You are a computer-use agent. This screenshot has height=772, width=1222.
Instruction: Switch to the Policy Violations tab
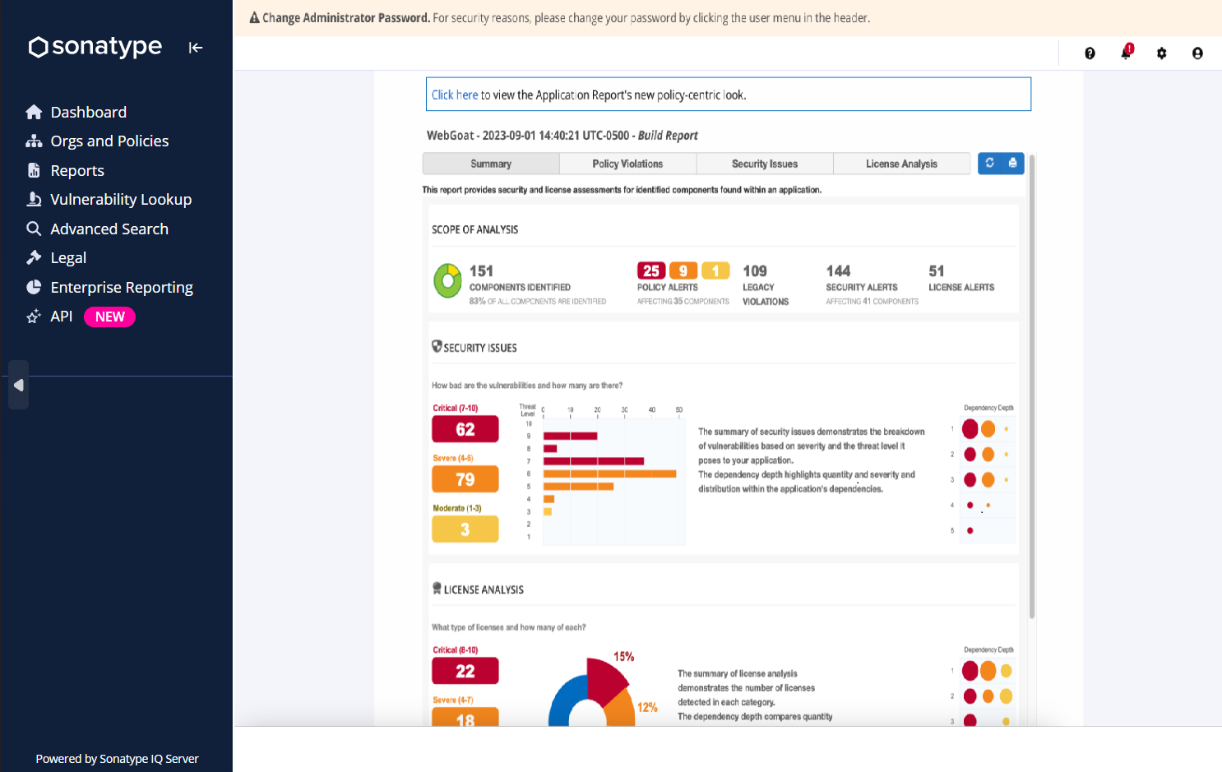627,164
